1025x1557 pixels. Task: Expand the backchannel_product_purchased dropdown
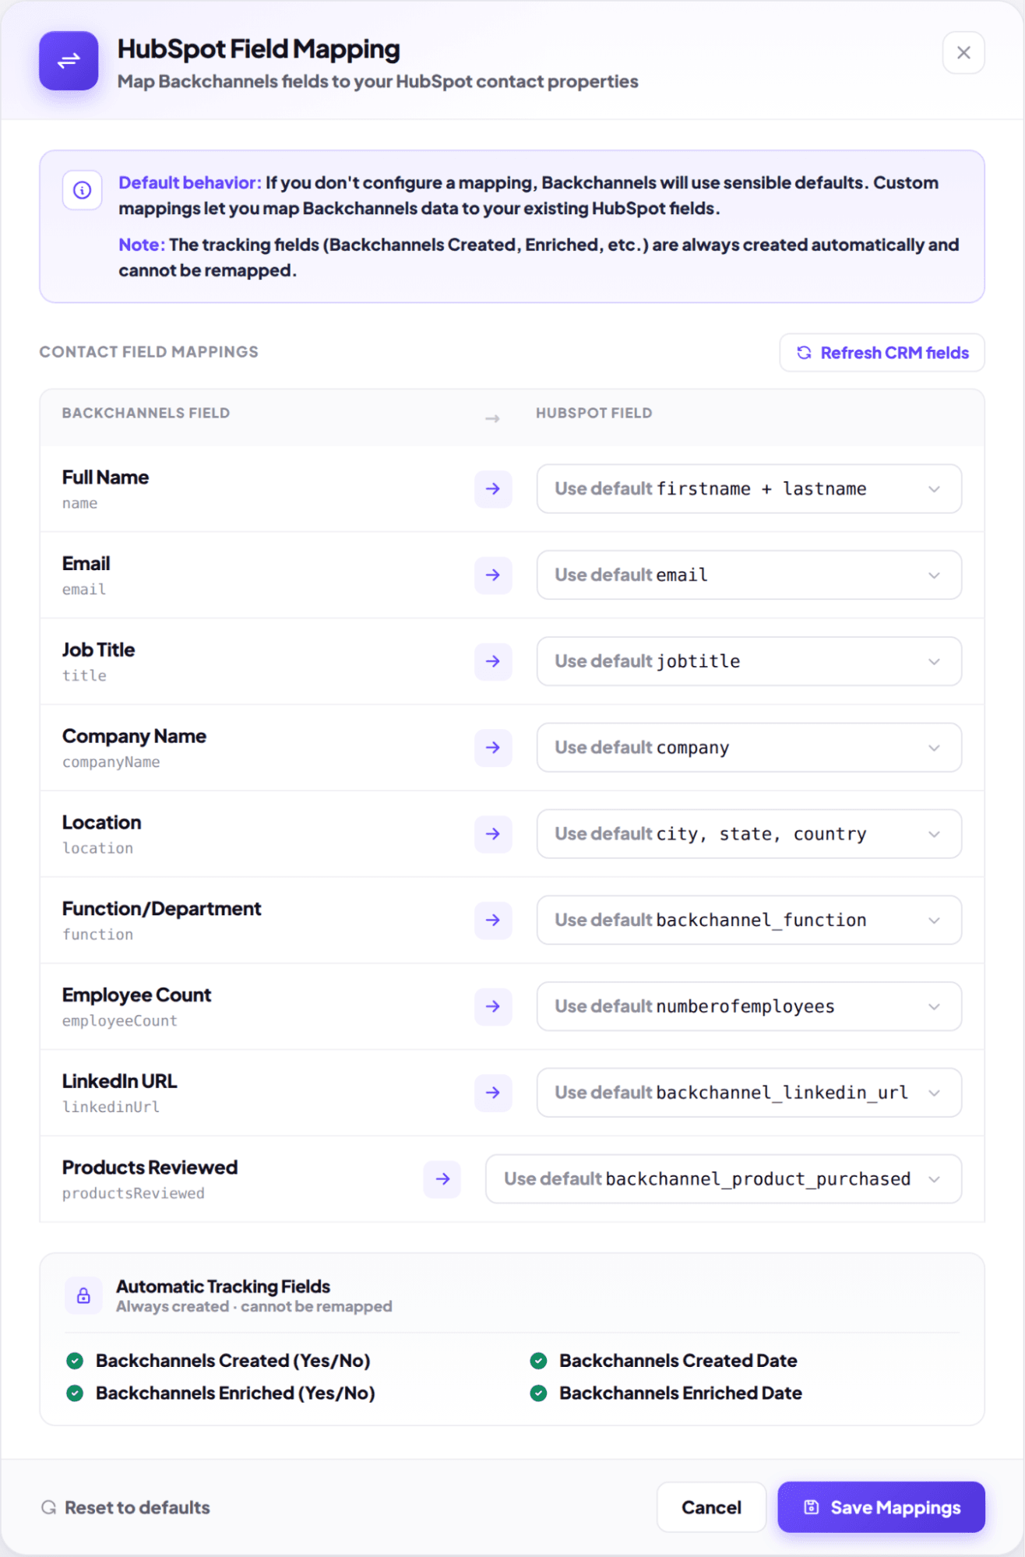(724, 1179)
